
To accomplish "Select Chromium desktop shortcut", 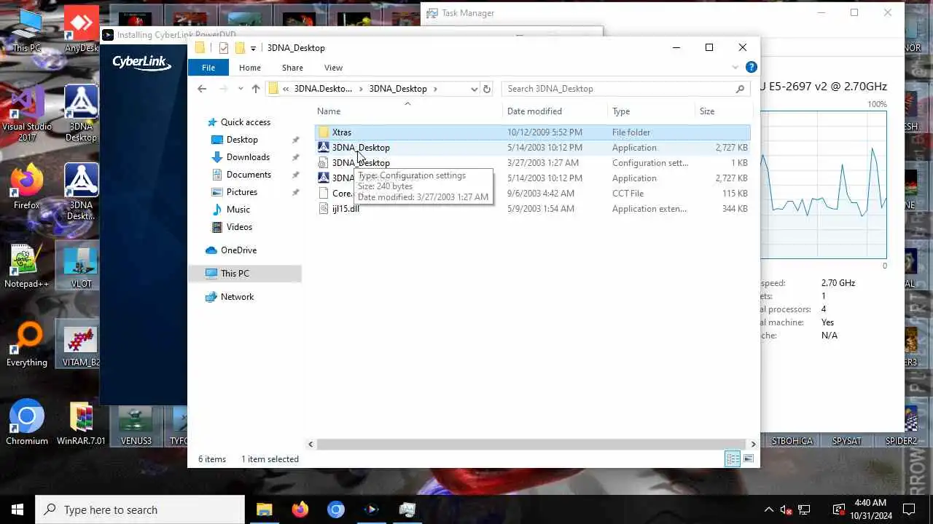I will click(27, 422).
